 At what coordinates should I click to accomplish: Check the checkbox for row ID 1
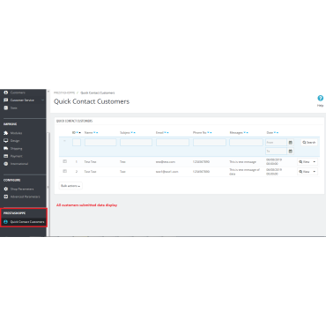[x=65, y=161]
